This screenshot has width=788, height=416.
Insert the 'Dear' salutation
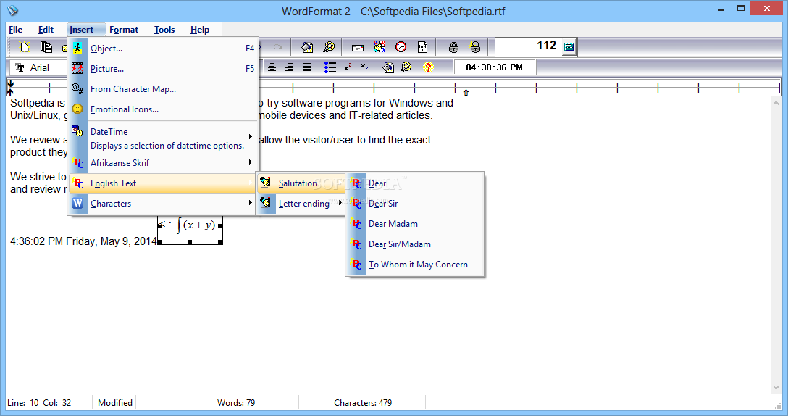[415, 183]
